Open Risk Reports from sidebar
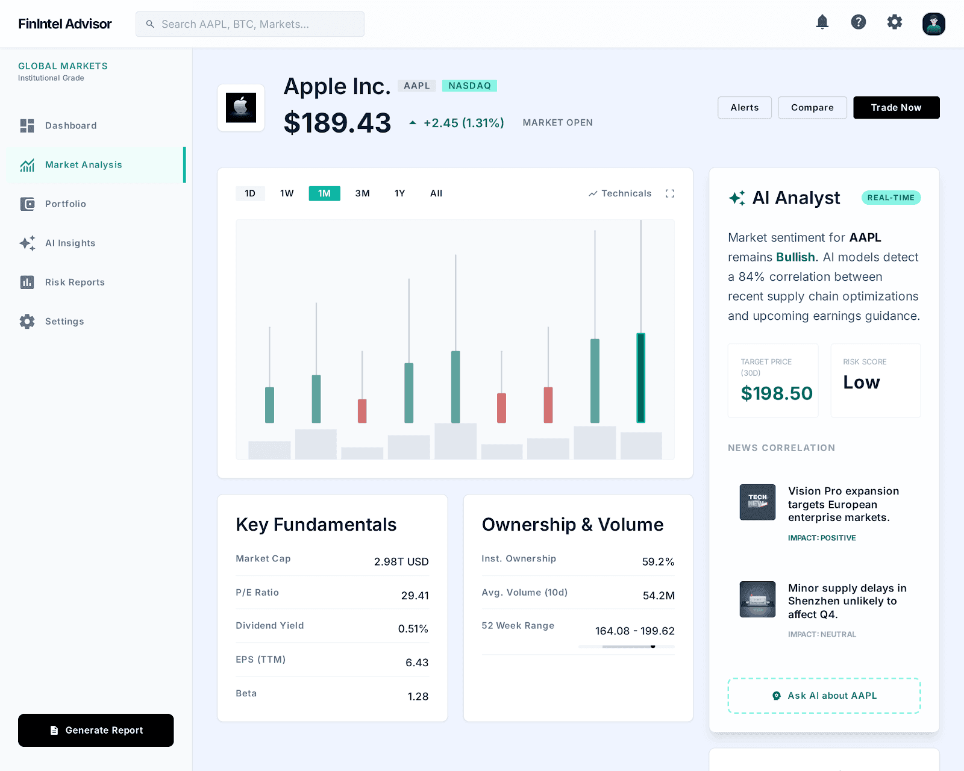964x771 pixels. point(96,282)
